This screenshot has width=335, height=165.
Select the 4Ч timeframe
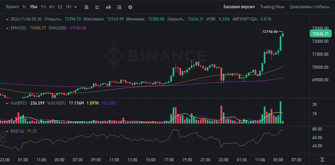pos(52,7)
